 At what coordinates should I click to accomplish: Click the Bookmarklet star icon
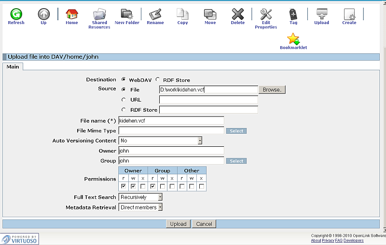click(x=293, y=39)
